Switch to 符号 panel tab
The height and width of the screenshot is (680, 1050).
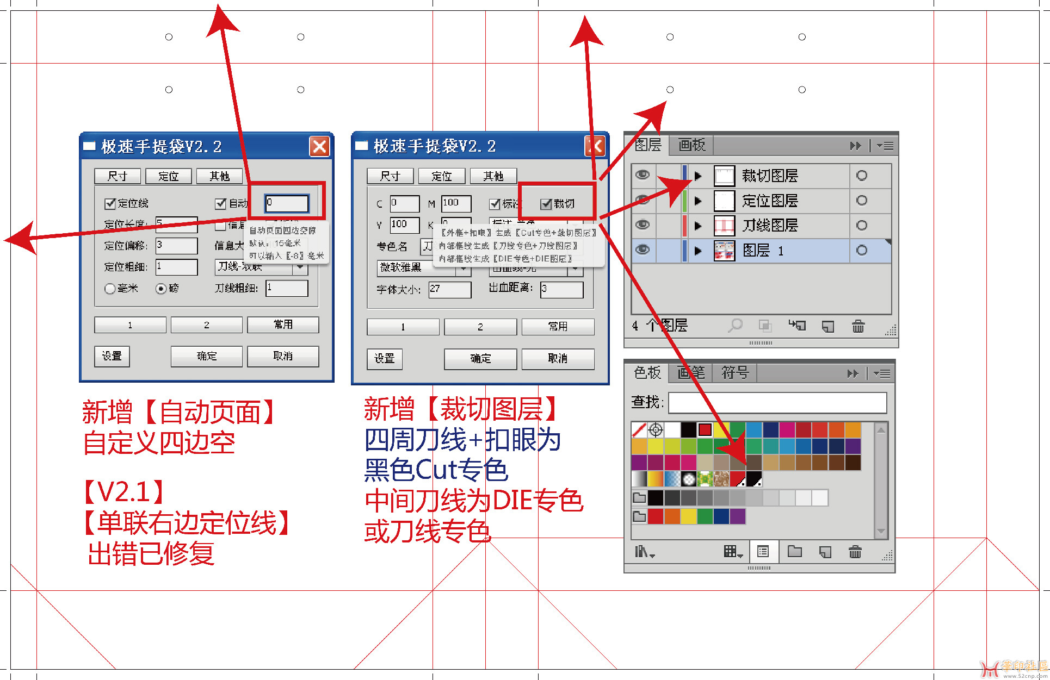[x=735, y=373]
